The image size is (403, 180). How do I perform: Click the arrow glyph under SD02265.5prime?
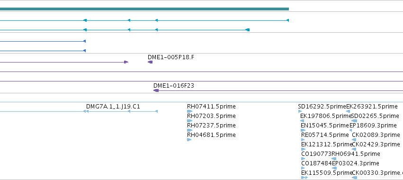point(354,121)
